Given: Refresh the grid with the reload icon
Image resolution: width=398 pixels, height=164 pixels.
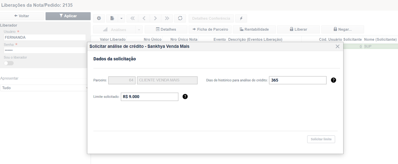Looking at the screenshot, I should [x=180, y=18].
